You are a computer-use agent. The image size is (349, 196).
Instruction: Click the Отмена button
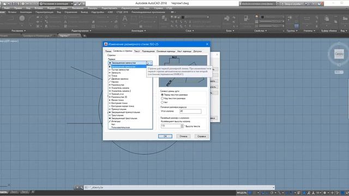pyautogui.click(x=183, y=136)
